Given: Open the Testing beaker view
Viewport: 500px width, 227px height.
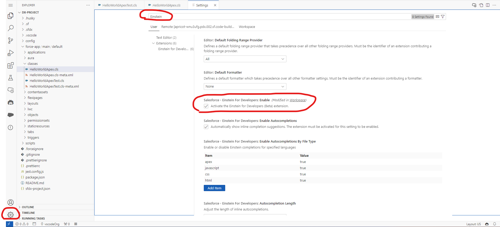Looking at the screenshot, I should tap(11, 78).
